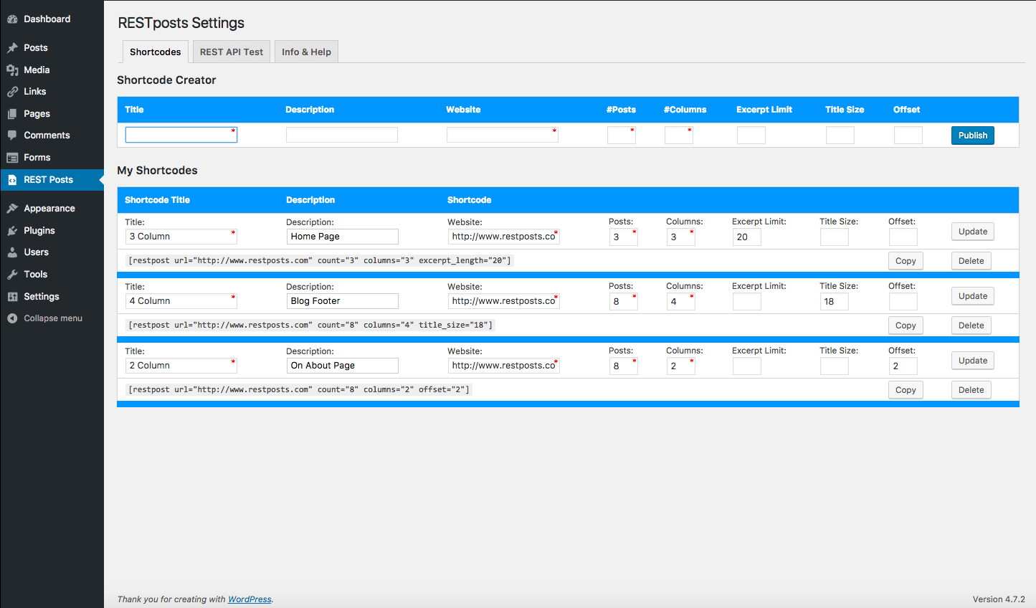Open the Dashboard menu item
The height and width of the screenshot is (608, 1036).
[x=52, y=19]
